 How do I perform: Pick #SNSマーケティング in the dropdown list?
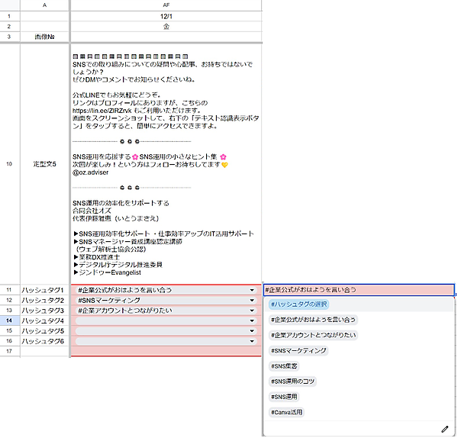click(298, 350)
